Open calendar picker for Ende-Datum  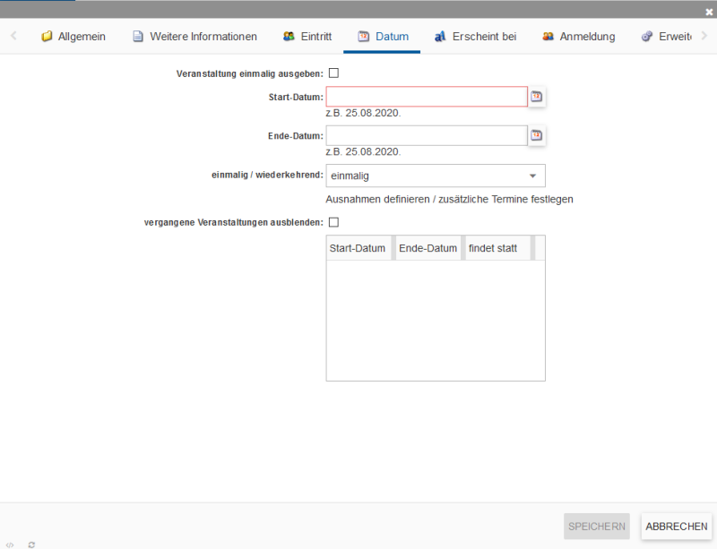pyautogui.click(x=537, y=135)
